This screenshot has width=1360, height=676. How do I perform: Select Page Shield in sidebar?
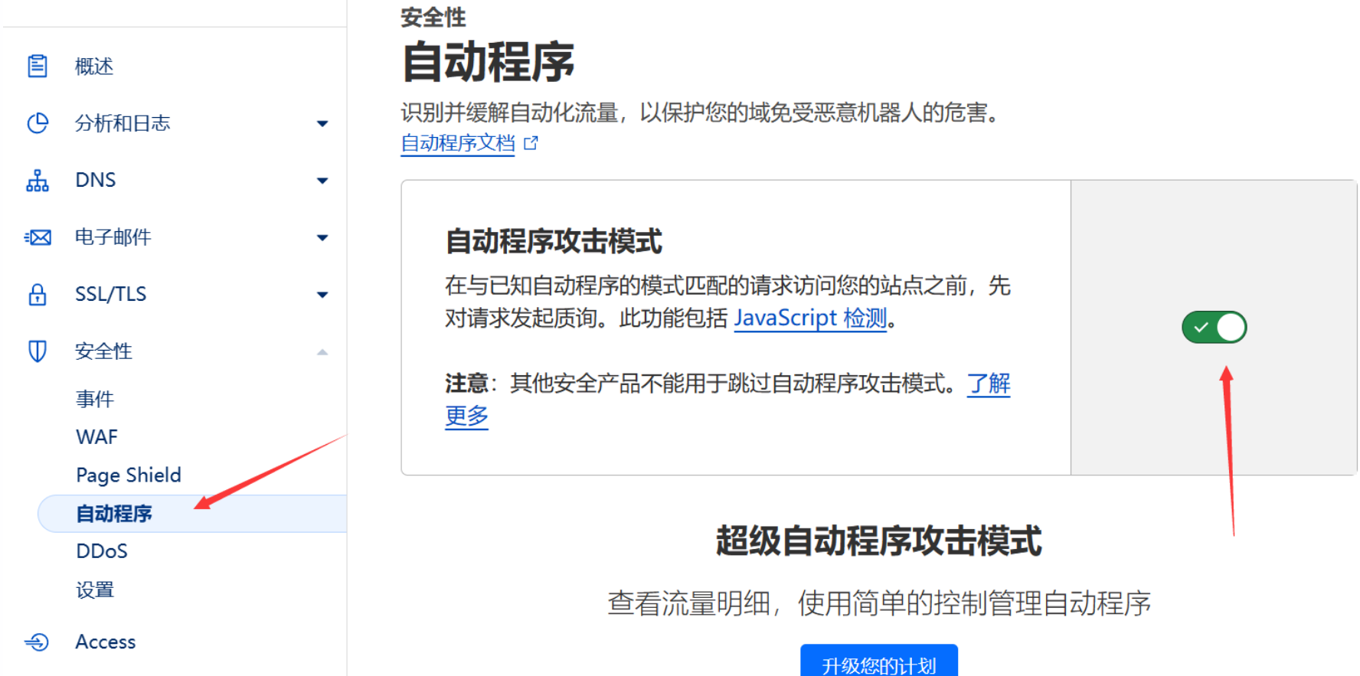click(x=129, y=475)
